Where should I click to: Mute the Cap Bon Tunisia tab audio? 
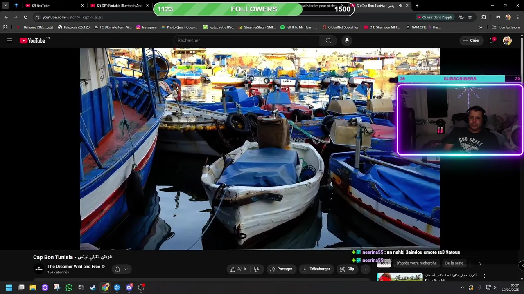[x=400, y=6]
